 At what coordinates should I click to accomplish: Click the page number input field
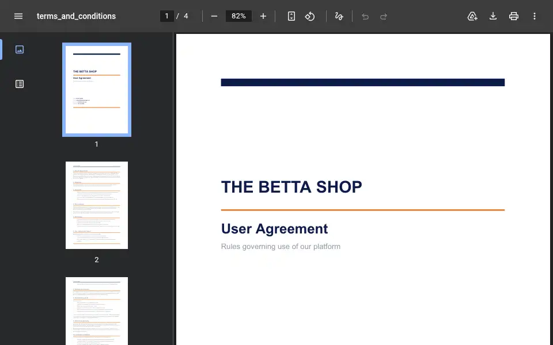167,16
